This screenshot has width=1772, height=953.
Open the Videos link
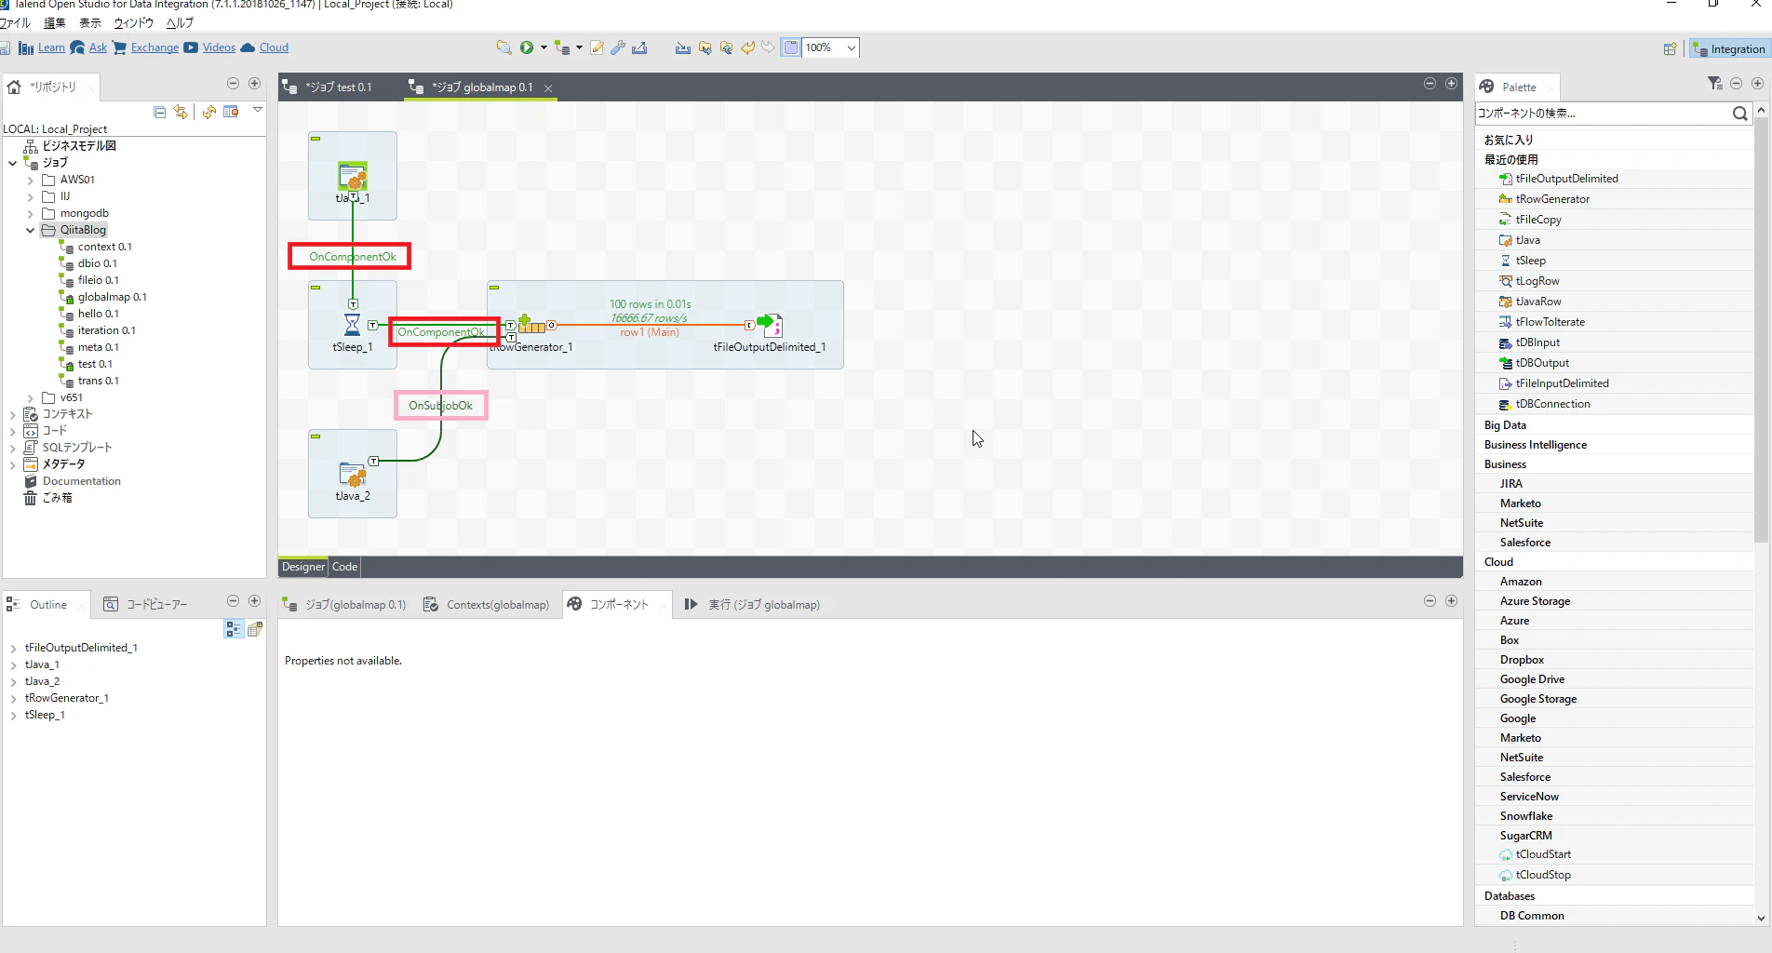point(219,47)
